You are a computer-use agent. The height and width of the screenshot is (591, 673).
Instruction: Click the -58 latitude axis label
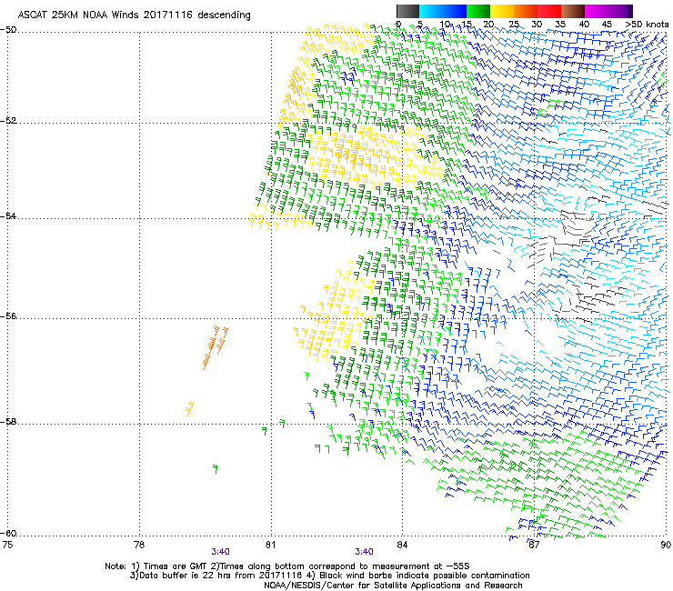tap(8, 422)
